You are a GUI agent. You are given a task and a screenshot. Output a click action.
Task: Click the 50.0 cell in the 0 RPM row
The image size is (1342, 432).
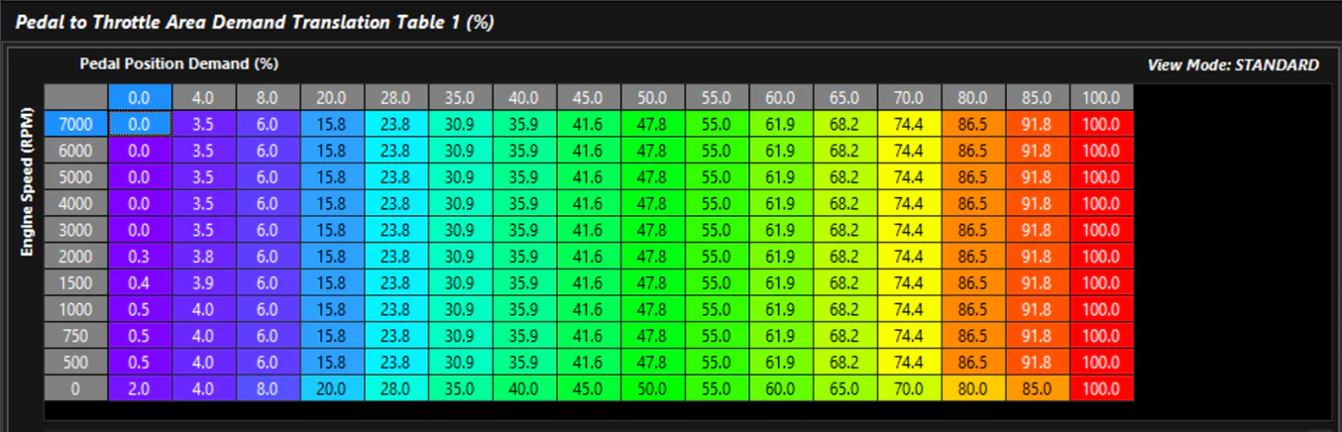click(x=652, y=387)
